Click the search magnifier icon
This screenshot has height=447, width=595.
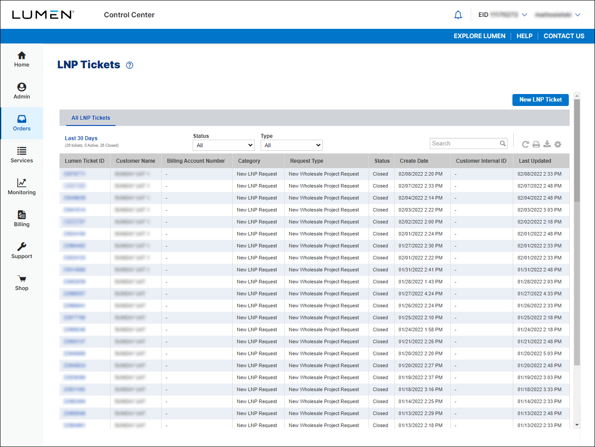click(503, 143)
